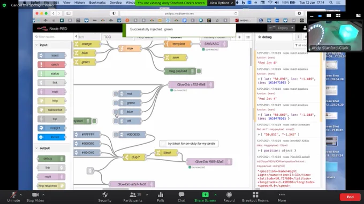This screenshot has height=204, width=364.
Task: Open the View menu in Safari
Action: 66,3
